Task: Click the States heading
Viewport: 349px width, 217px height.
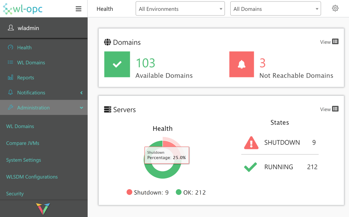Action: pos(280,123)
